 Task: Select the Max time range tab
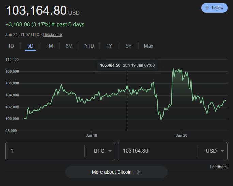coord(149,46)
